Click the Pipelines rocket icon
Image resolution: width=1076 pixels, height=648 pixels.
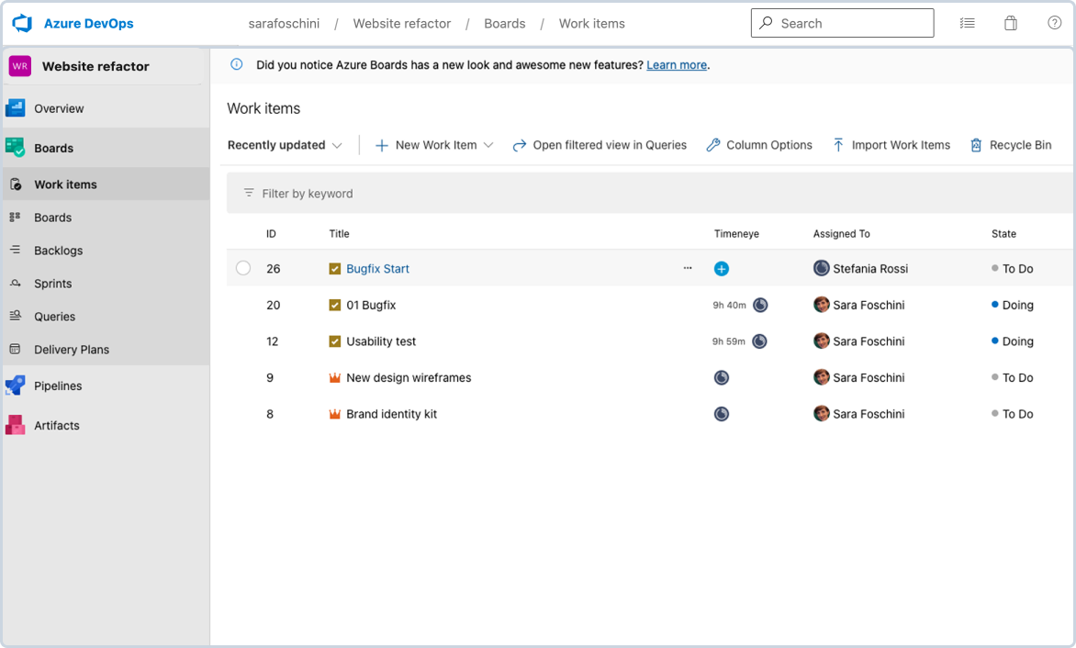pyautogui.click(x=15, y=385)
